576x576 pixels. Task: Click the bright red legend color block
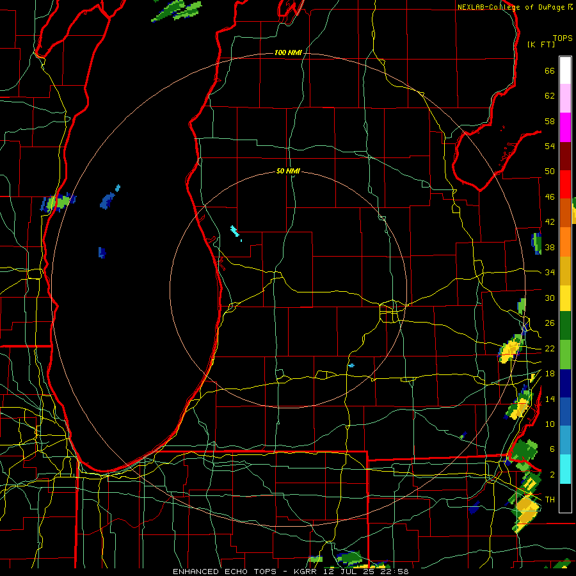565,184
